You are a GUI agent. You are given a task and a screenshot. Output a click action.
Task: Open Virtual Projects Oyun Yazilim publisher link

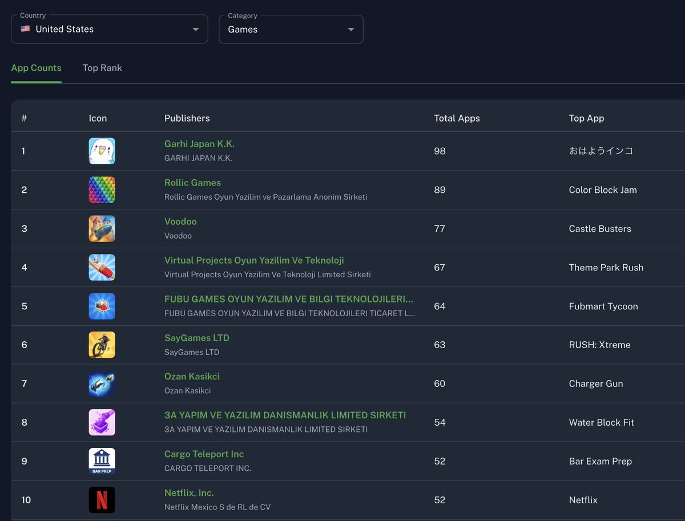(254, 260)
